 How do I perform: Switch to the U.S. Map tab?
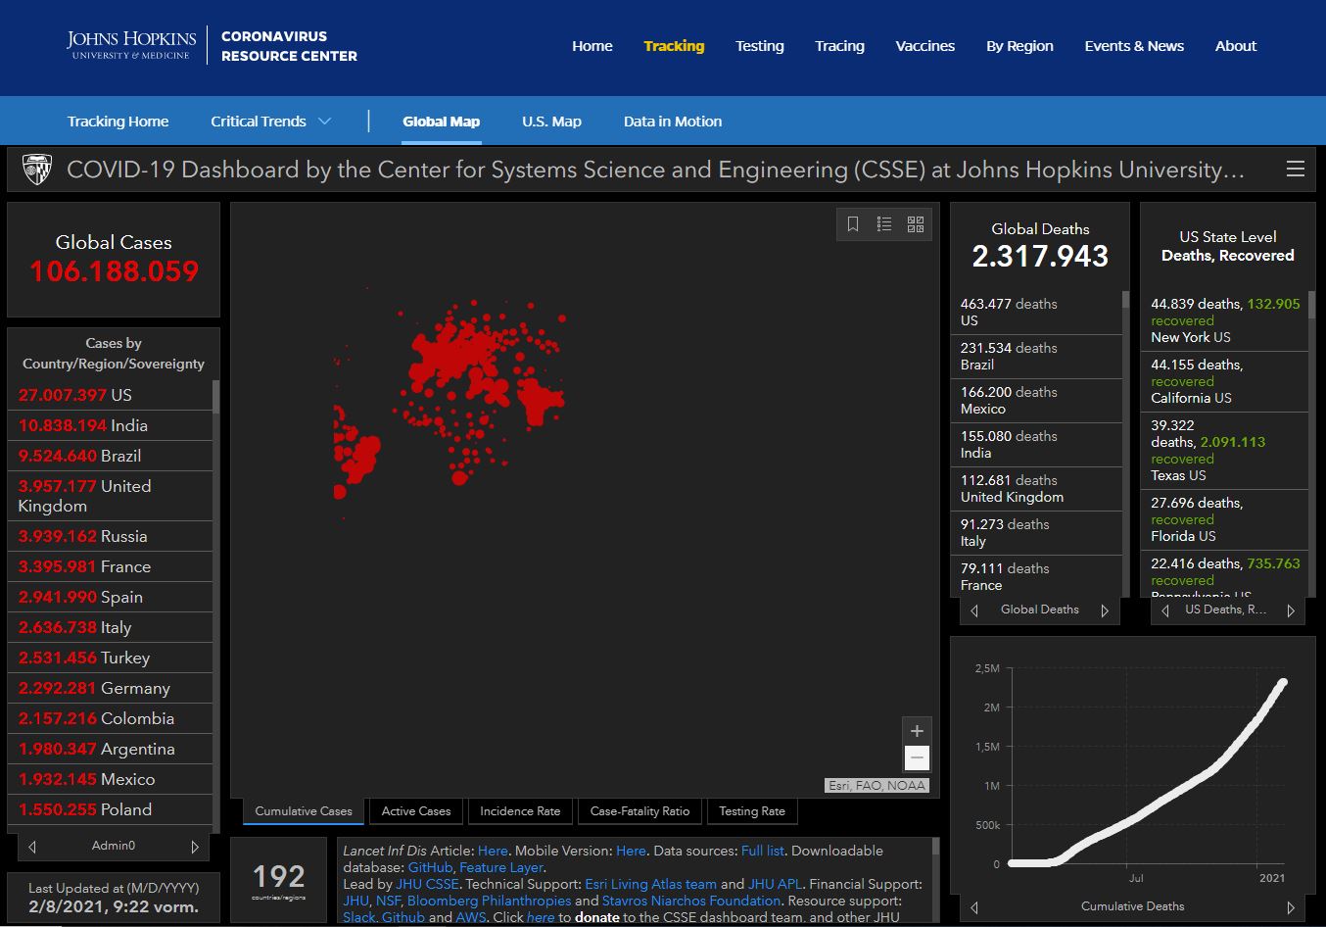551,122
